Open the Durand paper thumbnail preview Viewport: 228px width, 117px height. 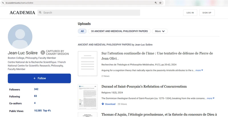click(87, 97)
